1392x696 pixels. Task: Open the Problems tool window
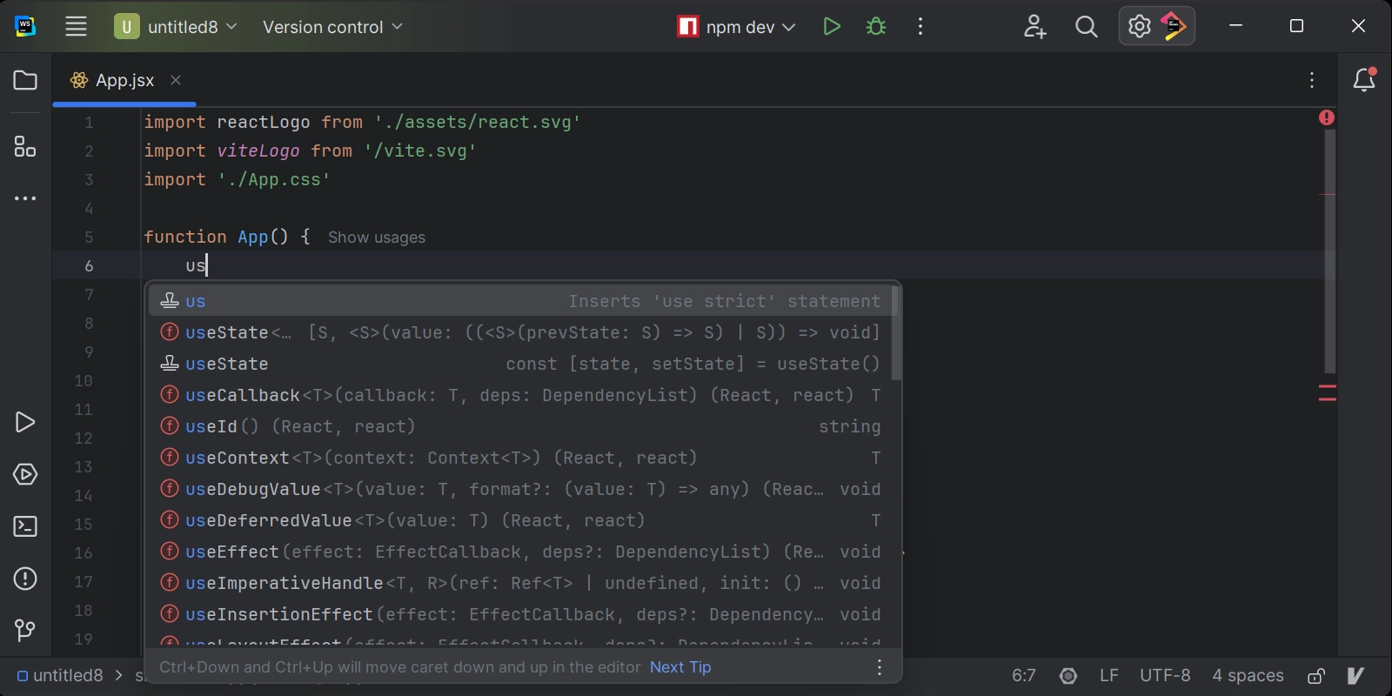click(x=25, y=579)
